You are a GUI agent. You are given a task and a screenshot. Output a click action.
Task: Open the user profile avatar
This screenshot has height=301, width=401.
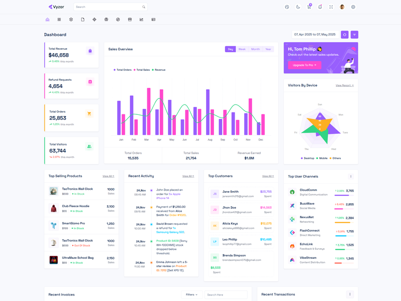tap(342, 7)
